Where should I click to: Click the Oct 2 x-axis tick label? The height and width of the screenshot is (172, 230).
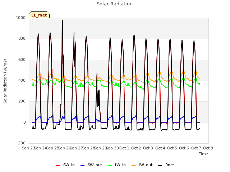coord(136,148)
